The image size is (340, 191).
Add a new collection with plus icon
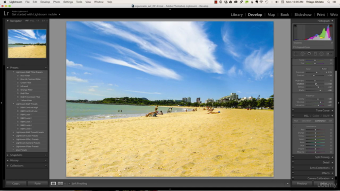(46, 166)
